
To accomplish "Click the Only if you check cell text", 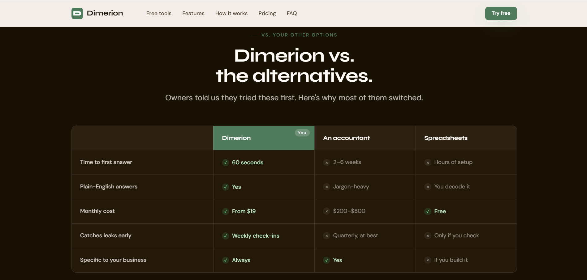I will coord(456,235).
